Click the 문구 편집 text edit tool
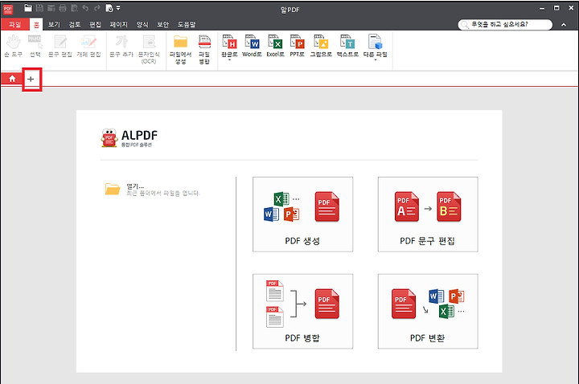Image resolution: width=579 pixels, height=384 pixels. 60,46
